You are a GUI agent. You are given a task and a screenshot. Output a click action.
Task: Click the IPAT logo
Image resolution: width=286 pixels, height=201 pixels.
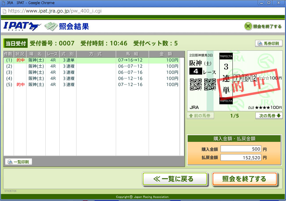tap(22, 26)
